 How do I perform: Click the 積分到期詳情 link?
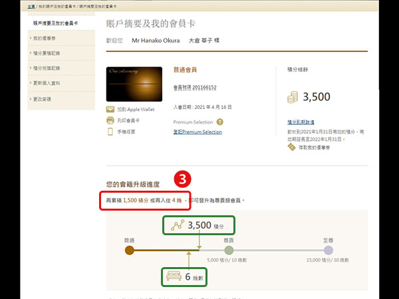(304, 122)
